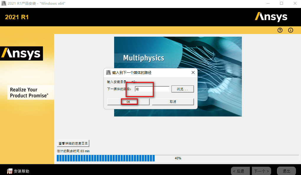Open 查看详细的进度日志 detailed progress log
The width and height of the screenshot is (301, 175).
tap(73, 143)
